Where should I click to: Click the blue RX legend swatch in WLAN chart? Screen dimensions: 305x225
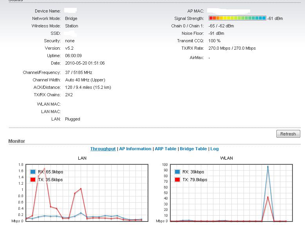point(177,172)
